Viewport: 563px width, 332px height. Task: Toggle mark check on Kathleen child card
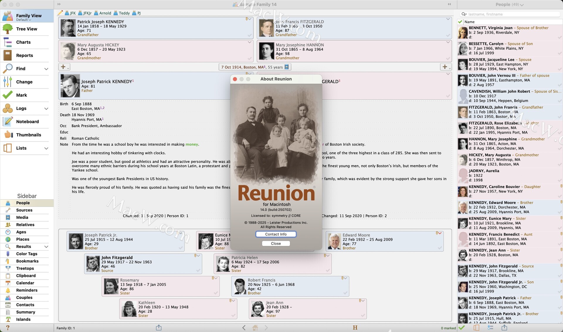click(233, 316)
